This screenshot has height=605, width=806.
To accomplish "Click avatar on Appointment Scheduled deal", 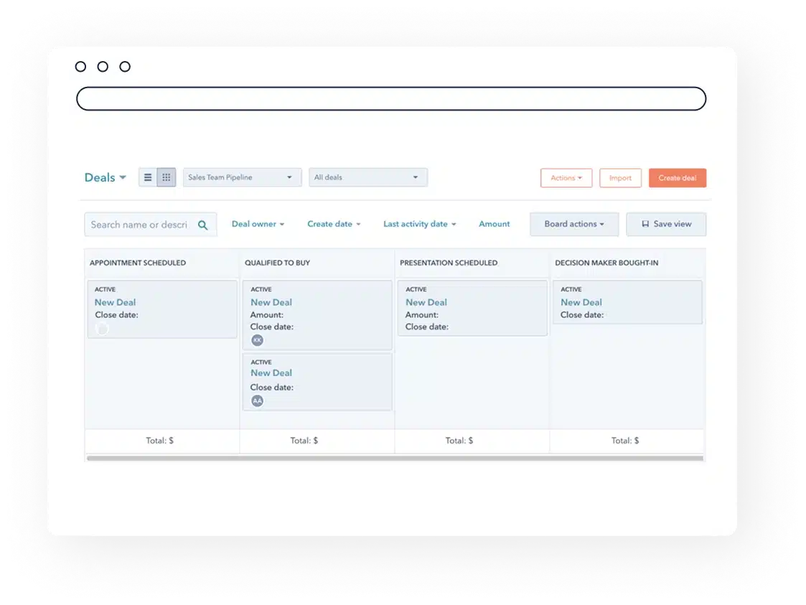I will click(x=102, y=329).
